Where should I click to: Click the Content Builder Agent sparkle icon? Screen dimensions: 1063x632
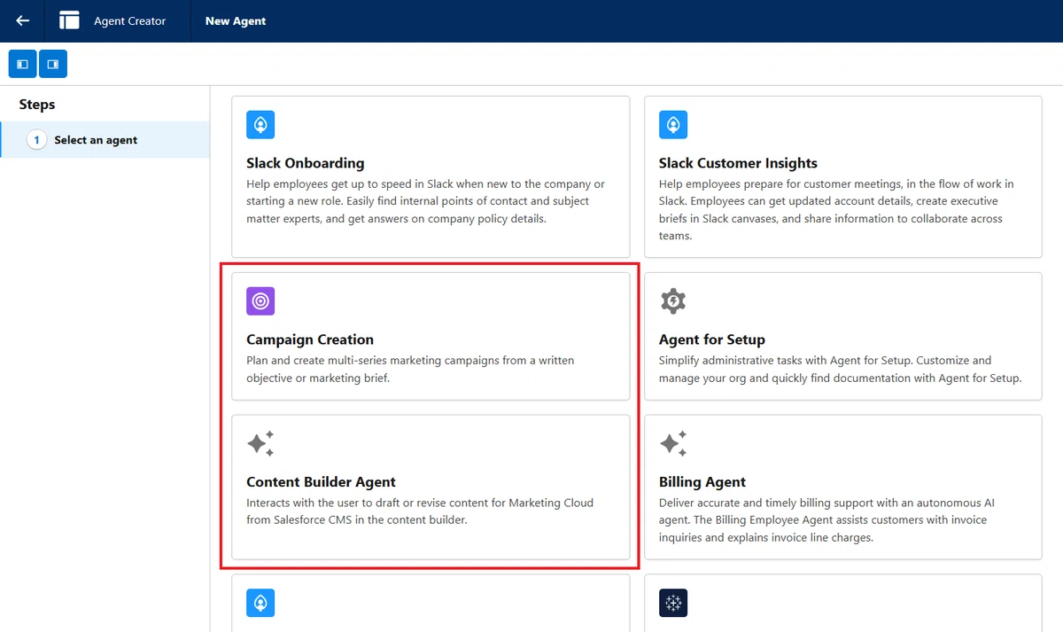click(x=260, y=443)
